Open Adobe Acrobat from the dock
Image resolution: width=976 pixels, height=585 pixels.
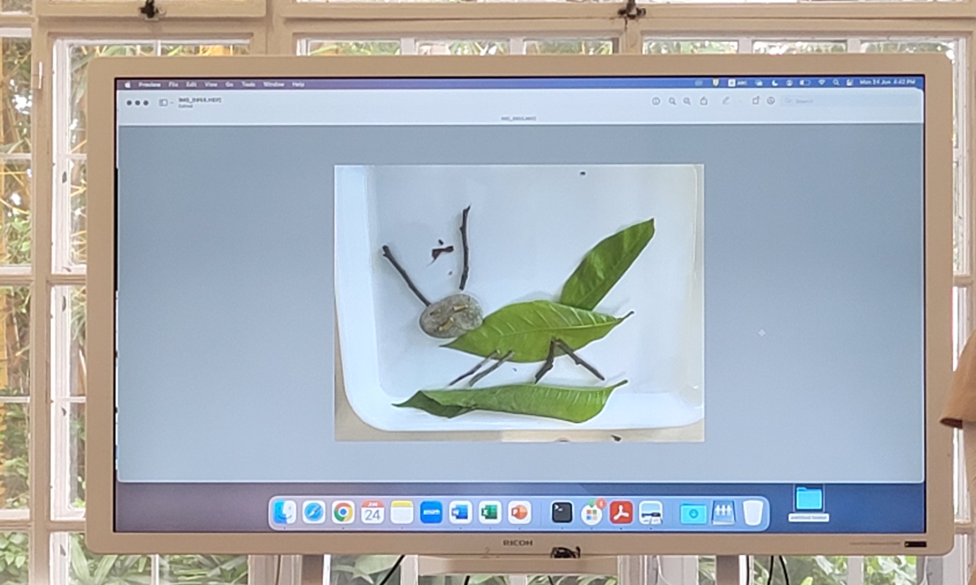621,513
